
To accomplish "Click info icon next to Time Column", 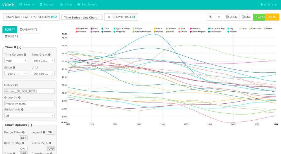I will point(25,54).
